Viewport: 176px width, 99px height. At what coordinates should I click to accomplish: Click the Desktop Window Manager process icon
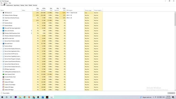3,15
